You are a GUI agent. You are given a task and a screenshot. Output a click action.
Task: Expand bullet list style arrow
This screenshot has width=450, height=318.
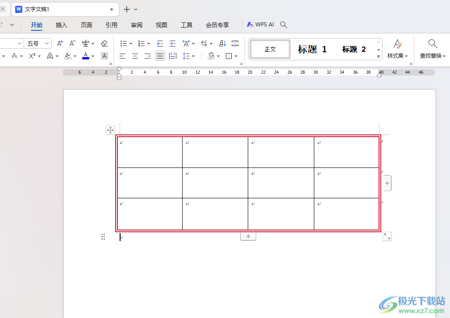(x=130, y=44)
